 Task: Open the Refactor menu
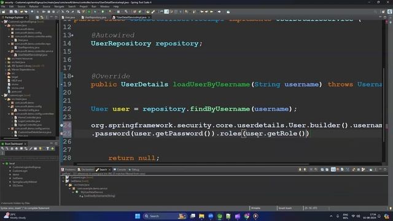coord(34,7)
